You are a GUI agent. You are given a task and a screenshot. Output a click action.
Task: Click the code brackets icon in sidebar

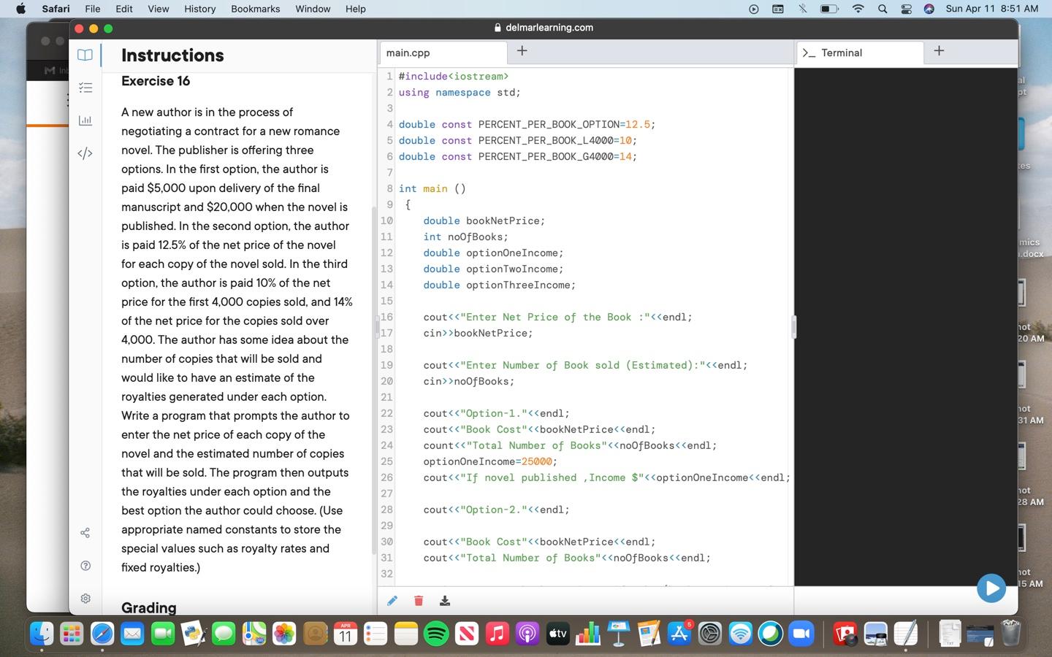pyautogui.click(x=85, y=153)
